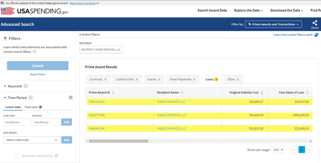Switch to Direct Payments tab
The image size is (321, 163).
(x=183, y=79)
